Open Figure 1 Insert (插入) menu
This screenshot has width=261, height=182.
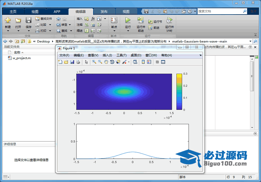(x=107, y=55)
